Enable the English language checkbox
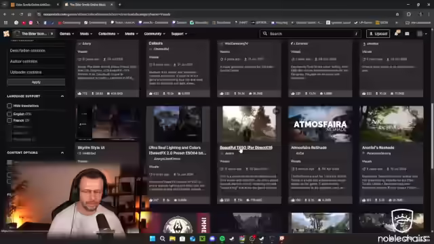The height and width of the screenshot is (244, 434). coord(9,114)
